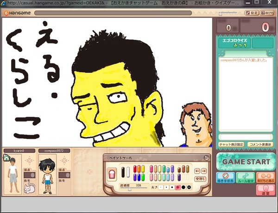Select the largest brush thickness option
Viewport: 278px width, 213px height.
[x=189, y=188]
